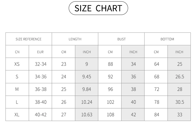Select the 9.45 inch length cell
The height and width of the screenshot is (138, 196).
(87, 77)
